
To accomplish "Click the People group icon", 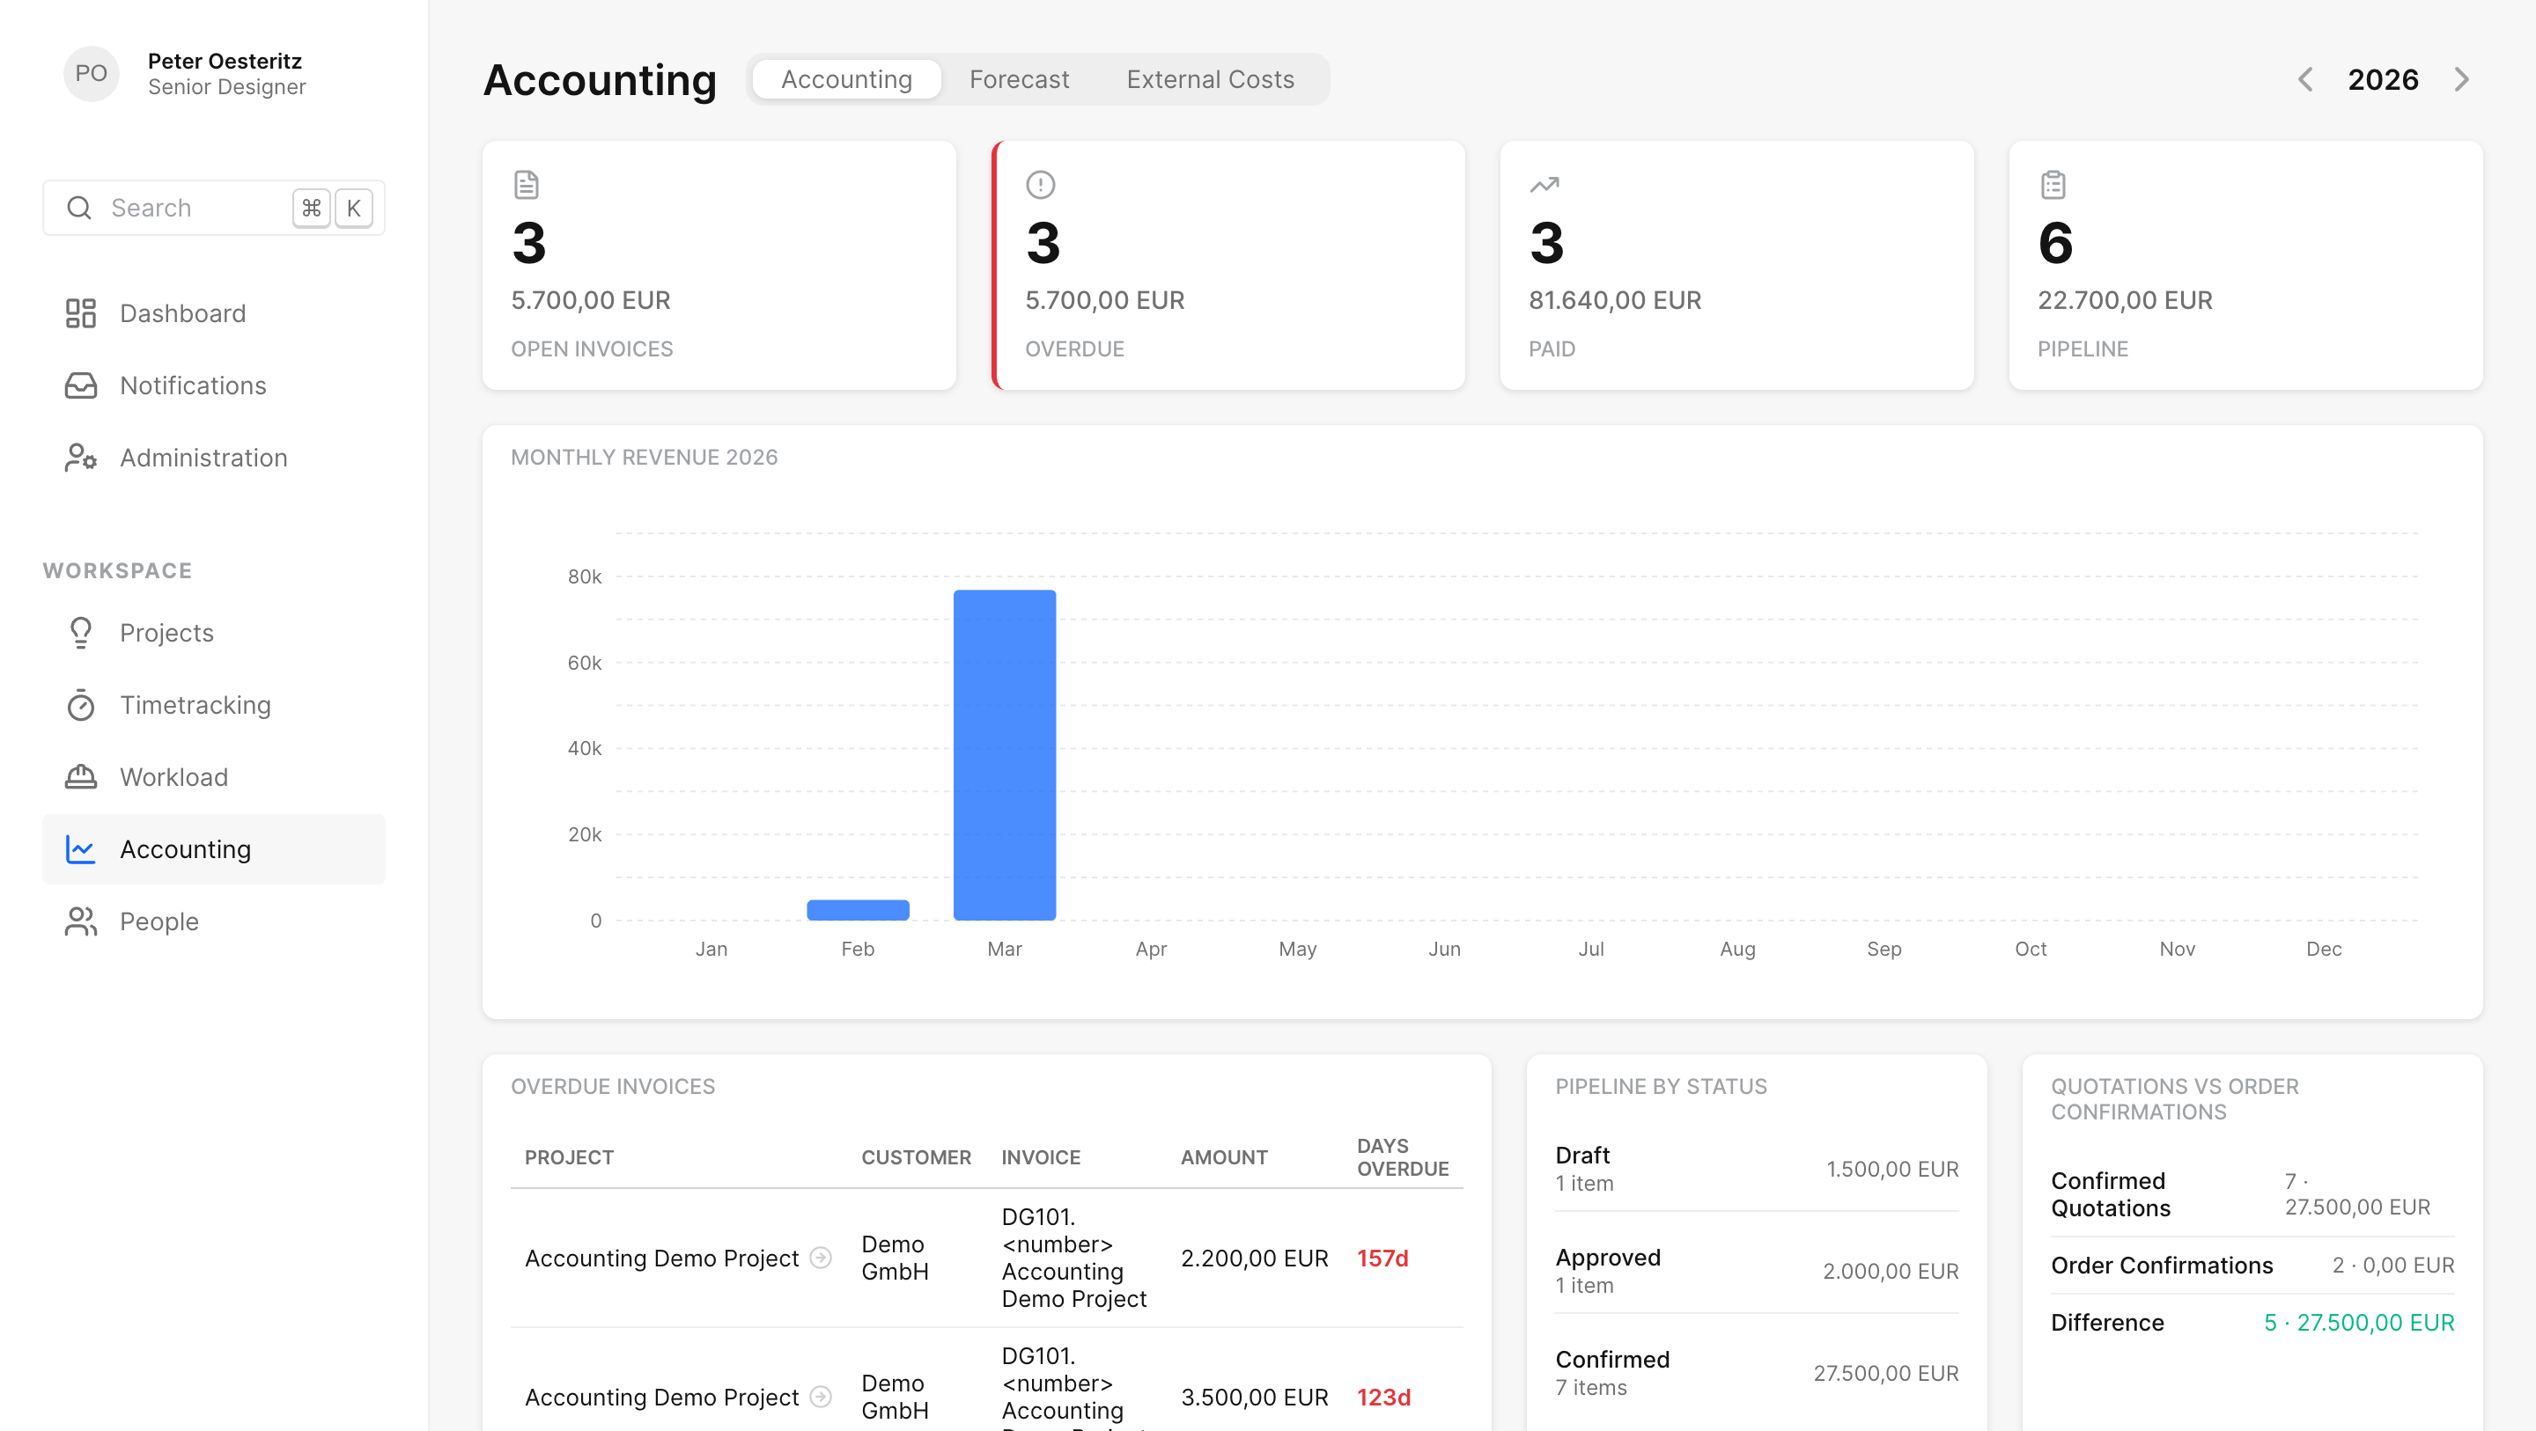I will (81, 921).
